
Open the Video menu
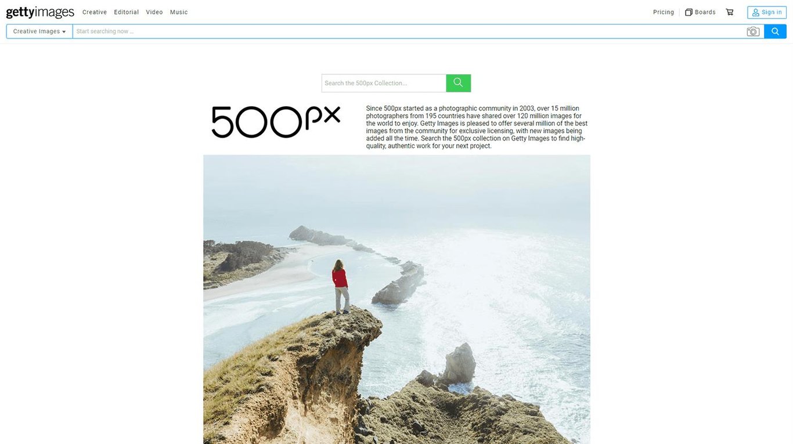point(154,12)
